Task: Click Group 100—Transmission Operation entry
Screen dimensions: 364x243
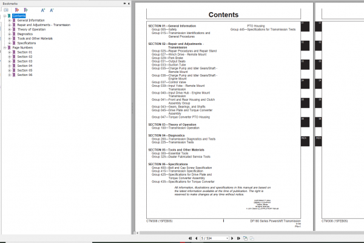Action: pos(175,128)
